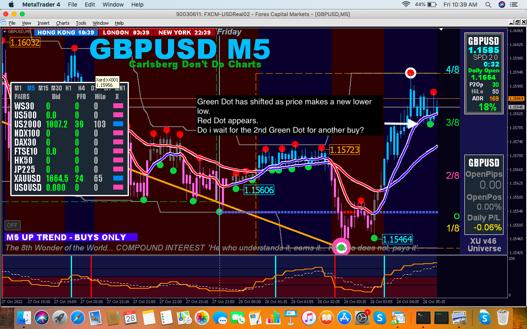
Task: Click the pink swatch in WS30 row
Action: [x=118, y=106]
